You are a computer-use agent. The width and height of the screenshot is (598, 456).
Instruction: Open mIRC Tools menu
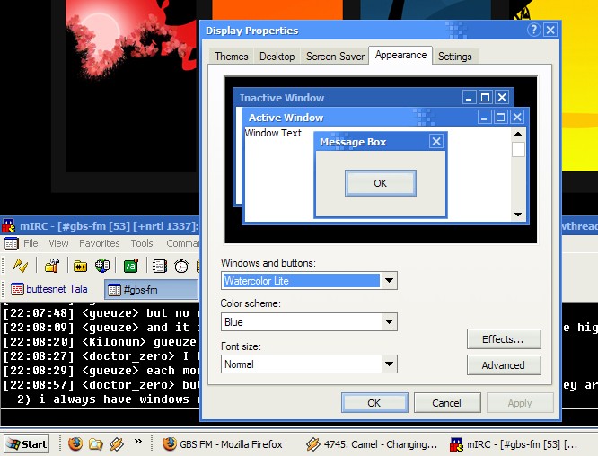pyautogui.click(x=142, y=243)
